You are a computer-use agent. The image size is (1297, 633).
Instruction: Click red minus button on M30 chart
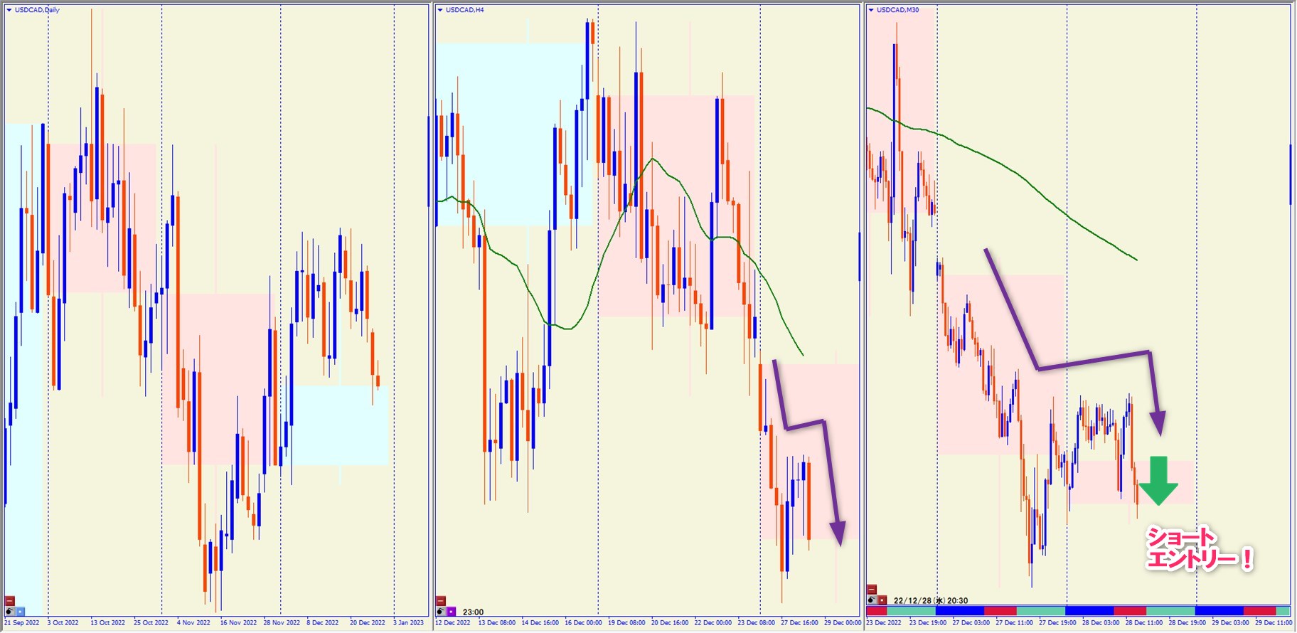[x=872, y=590]
